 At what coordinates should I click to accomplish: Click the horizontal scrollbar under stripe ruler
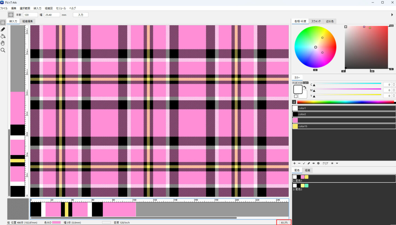coord(134,218)
